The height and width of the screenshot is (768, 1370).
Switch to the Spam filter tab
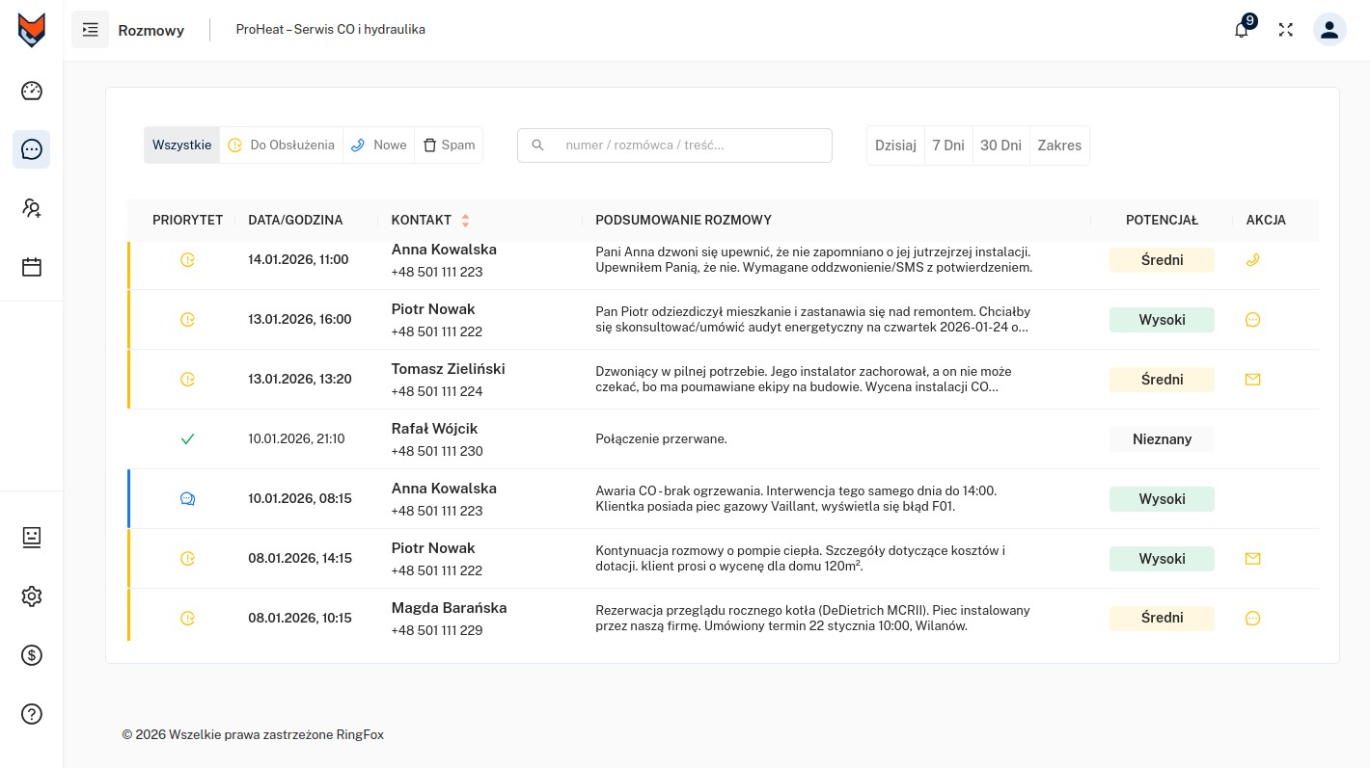(449, 146)
